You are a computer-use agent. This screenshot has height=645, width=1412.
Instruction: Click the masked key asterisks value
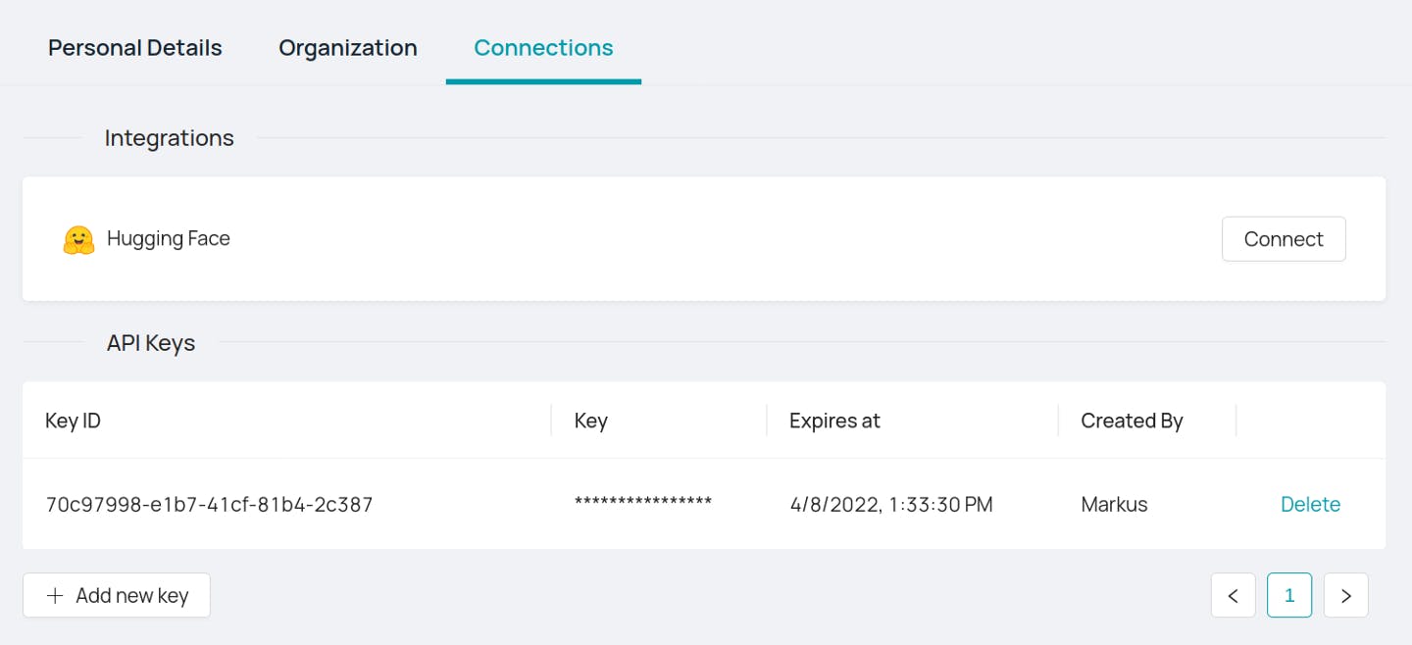[643, 502]
